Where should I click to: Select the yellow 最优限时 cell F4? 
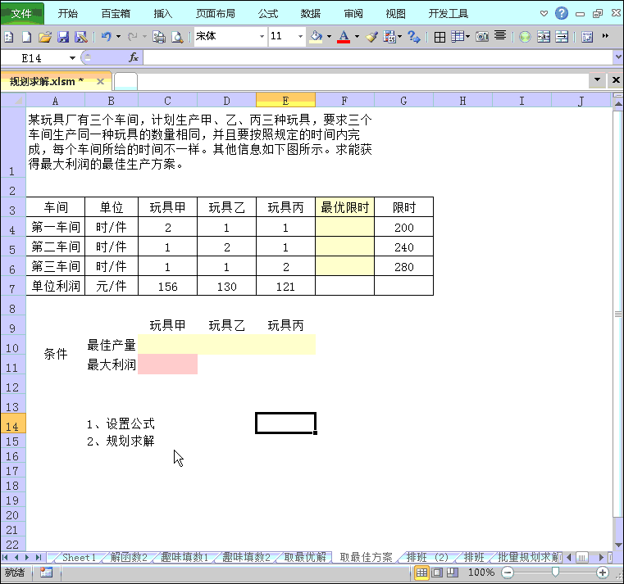coord(344,227)
